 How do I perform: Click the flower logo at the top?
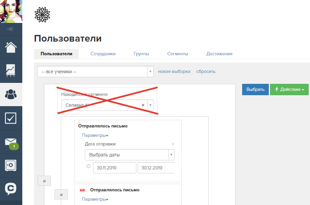(42, 15)
